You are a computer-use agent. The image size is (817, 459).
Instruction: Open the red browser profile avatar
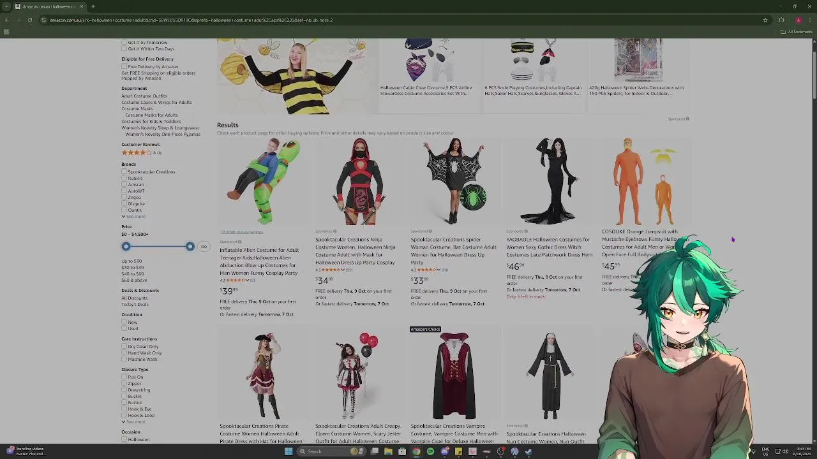pyautogui.click(x=798, y=20)
